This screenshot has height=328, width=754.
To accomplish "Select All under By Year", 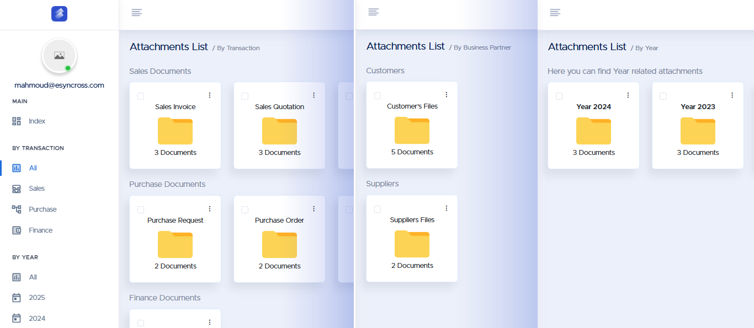I will (33, 277).
